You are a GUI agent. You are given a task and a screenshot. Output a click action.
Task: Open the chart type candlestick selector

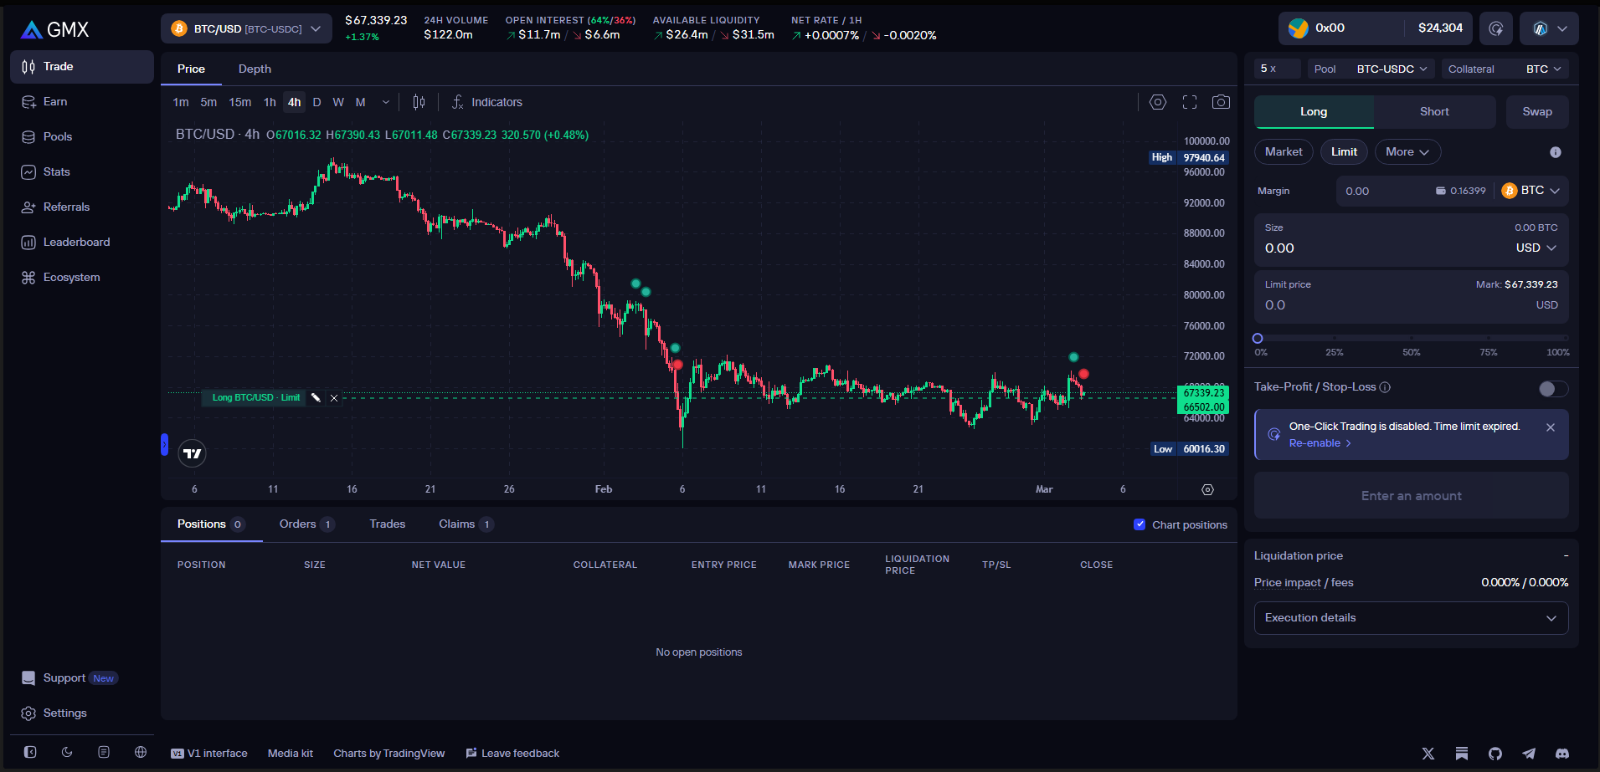click(x=419, y=102)
